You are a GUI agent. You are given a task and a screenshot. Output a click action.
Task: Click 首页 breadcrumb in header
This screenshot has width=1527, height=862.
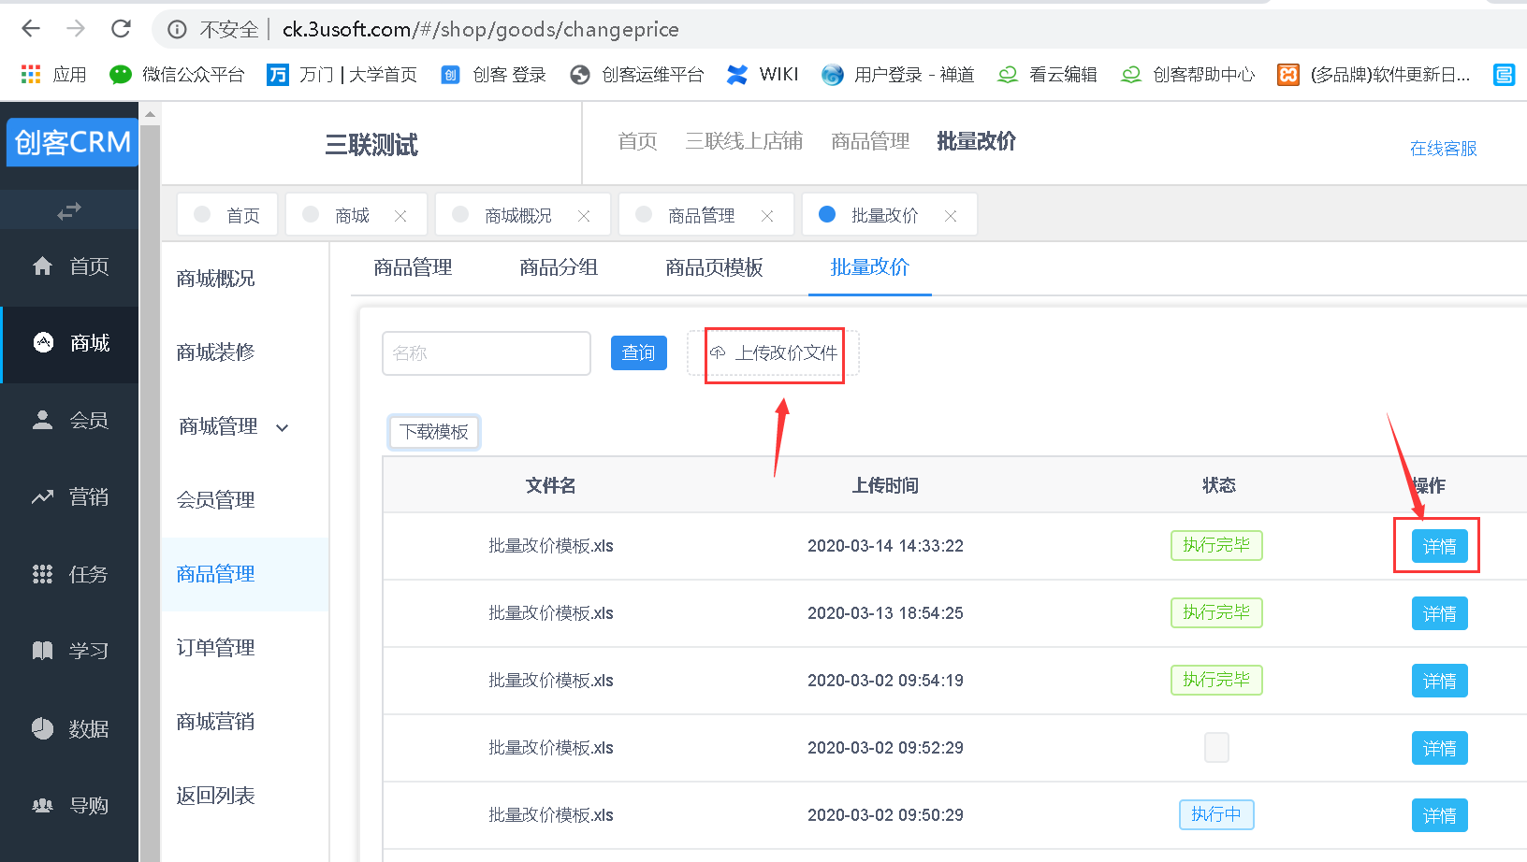pos(637,141)
